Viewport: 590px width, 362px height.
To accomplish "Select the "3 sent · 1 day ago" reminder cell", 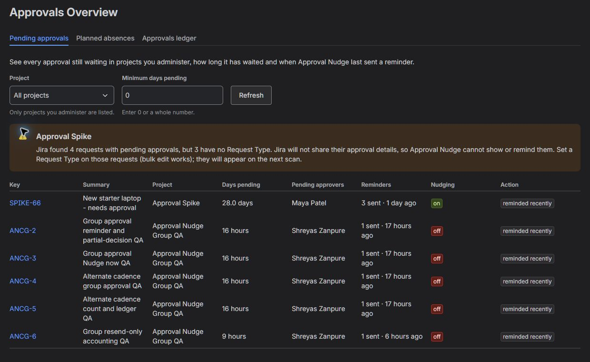I will 389,203.
